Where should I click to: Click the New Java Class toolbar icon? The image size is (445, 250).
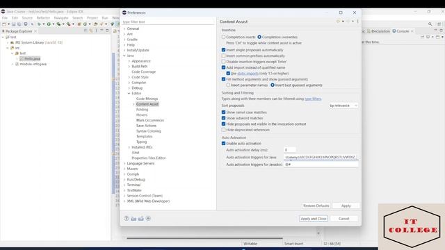point(85,24)
